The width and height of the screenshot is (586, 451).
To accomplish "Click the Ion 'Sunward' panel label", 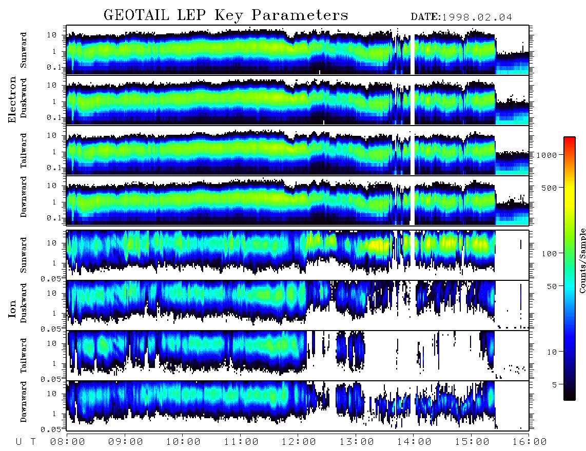I will (x=24, y=255).
